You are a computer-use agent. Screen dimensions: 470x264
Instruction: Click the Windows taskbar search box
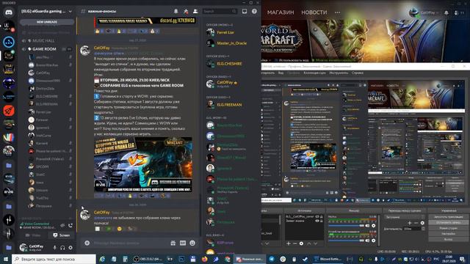point(54,259)
